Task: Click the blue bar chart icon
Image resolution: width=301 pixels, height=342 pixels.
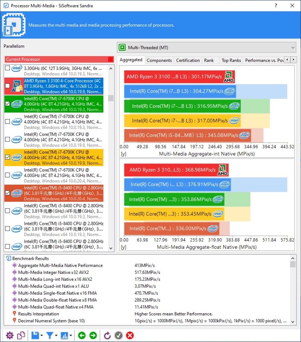Action: click(65, 336)
